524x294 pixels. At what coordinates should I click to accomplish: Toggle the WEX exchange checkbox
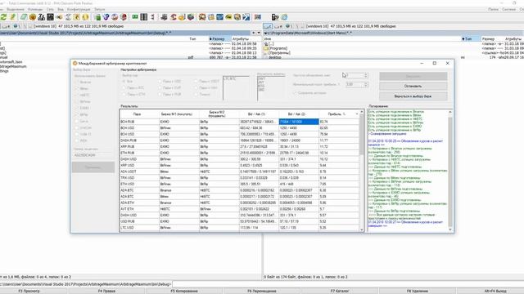tap(76, 140)
